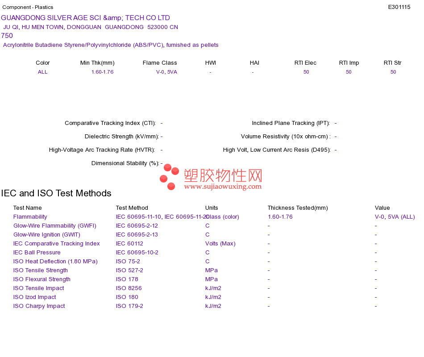Screen dimensions: 424x357
Task: Click Flammability value 'V-0, 5VA (ALL)'
Action: [x=395, y=217]
